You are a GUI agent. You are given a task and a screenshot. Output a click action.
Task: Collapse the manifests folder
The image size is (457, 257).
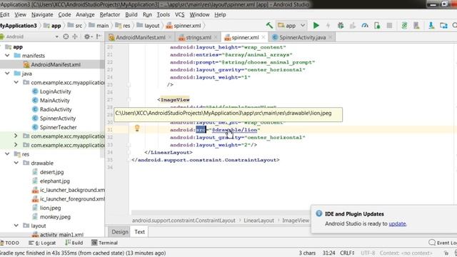point(7,56)
